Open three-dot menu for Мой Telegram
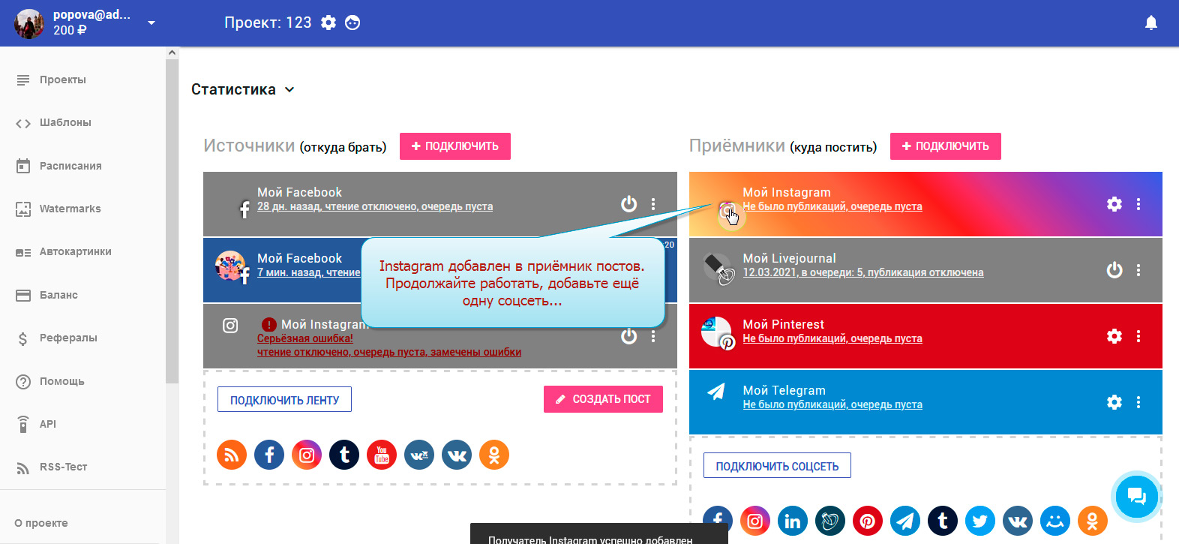This screenshot has height=544, width=1179. [1138, 402]
